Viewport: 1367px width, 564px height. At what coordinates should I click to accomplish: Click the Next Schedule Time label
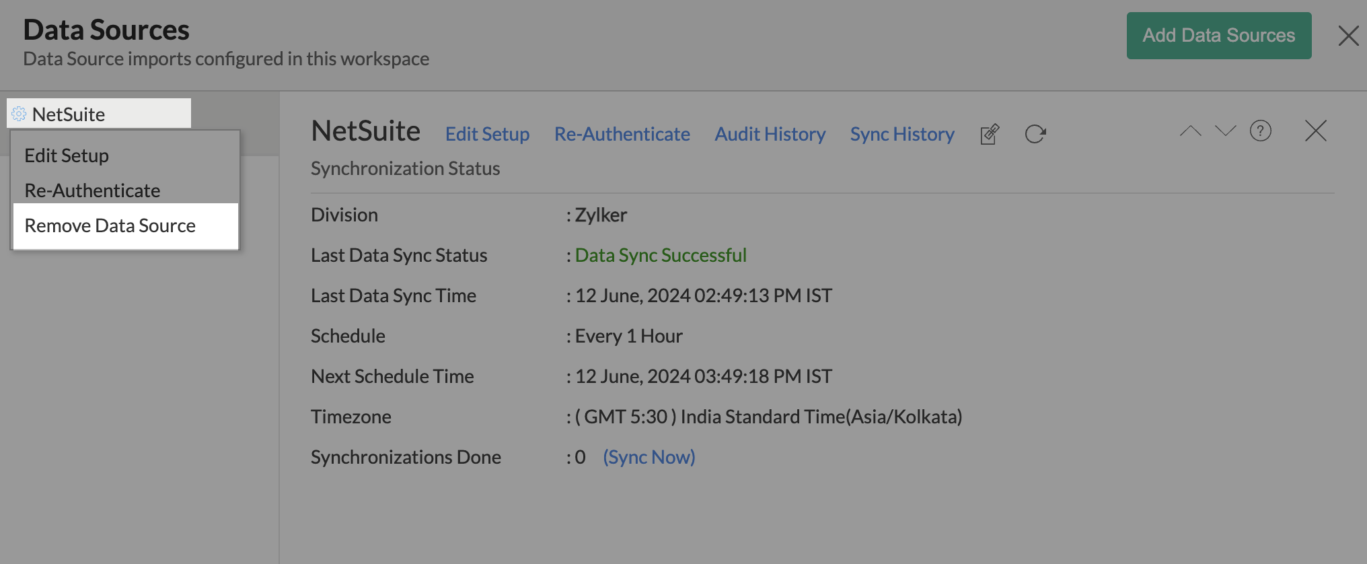392,376
